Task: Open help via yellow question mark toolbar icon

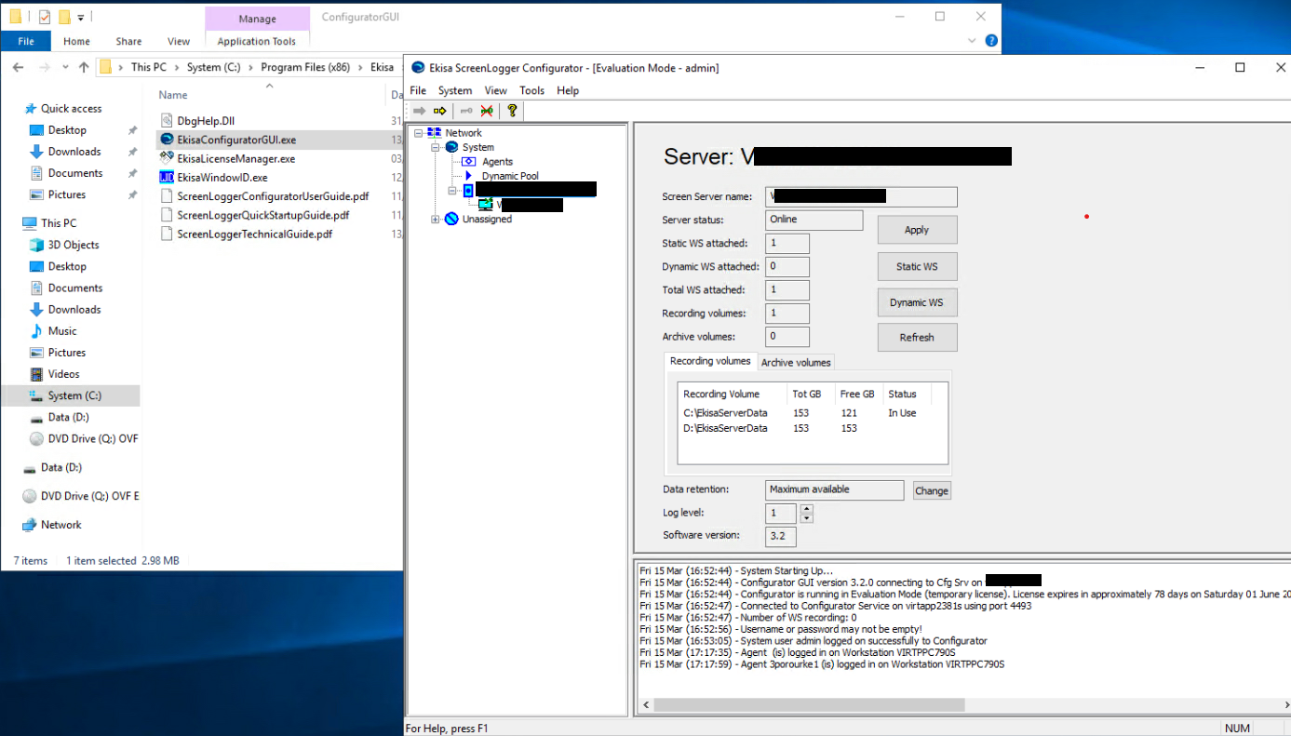Action: [512, 111]
